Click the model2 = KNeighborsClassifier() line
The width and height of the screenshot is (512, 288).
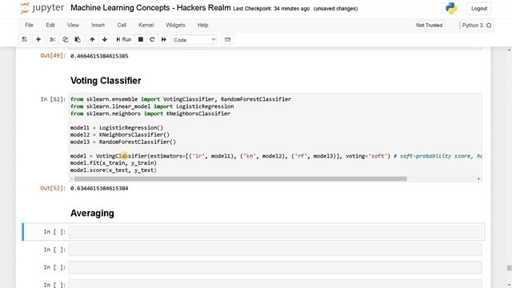120,135
